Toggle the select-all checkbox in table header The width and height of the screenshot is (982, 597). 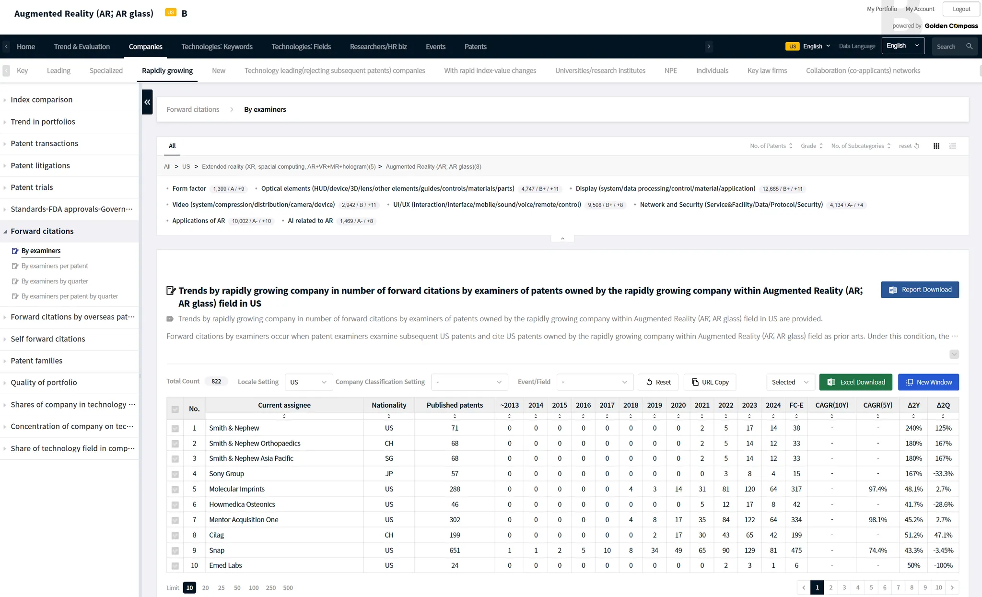175,409
